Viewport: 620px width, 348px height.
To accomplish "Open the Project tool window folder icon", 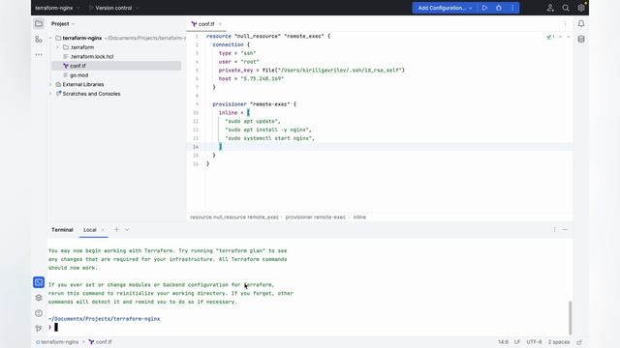I will click(x=39, y=23).
